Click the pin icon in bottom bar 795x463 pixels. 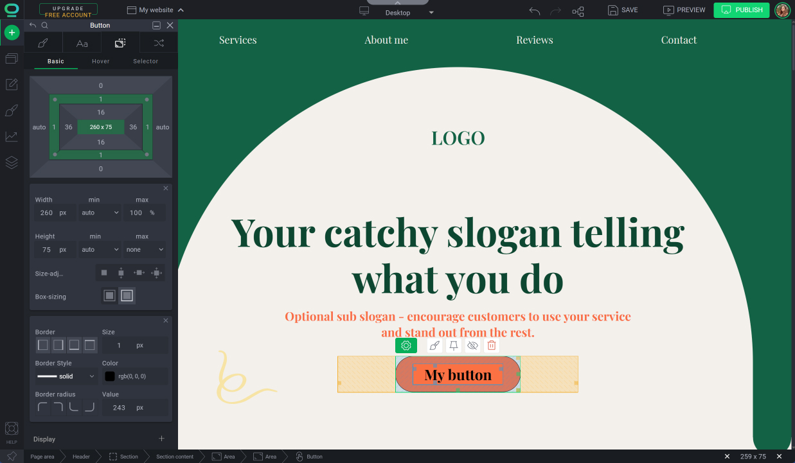point(12,456)
